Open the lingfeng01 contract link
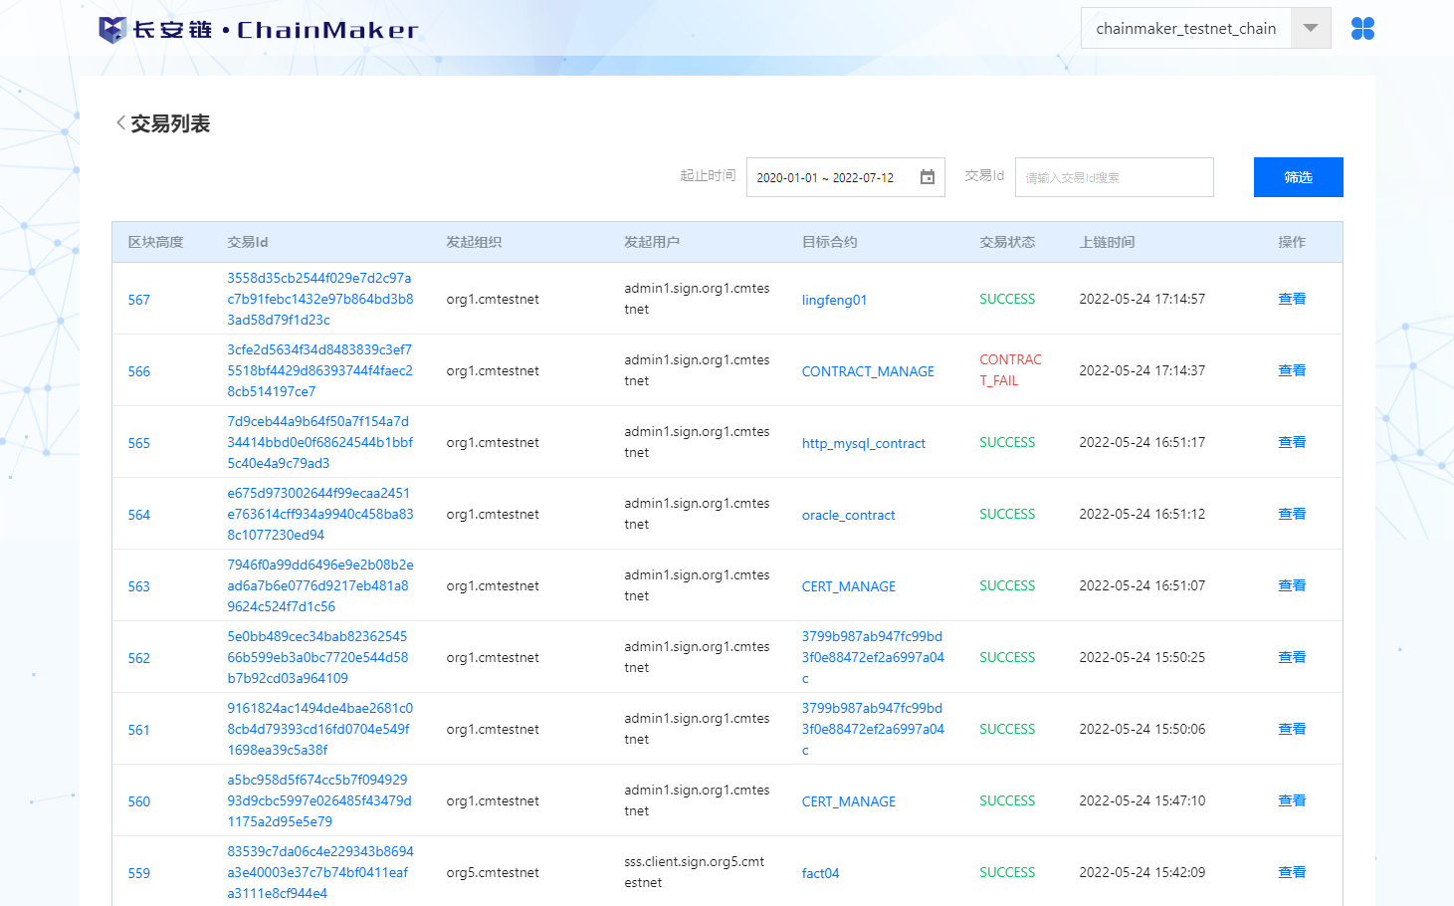Screen dimensions: 1454x906 [x=834, y=300]
